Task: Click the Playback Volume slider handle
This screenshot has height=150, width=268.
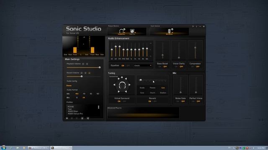Action: [x=100, y=67]
